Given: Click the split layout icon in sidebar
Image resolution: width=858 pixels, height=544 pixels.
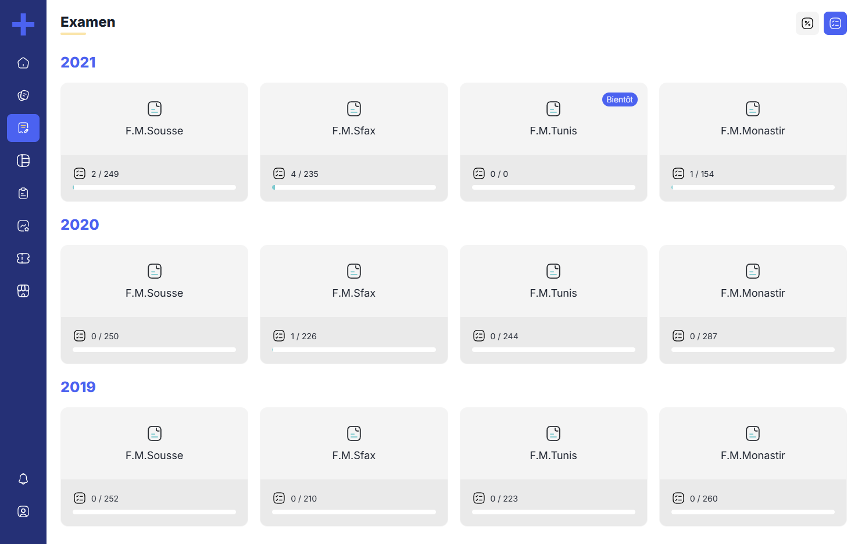Looking at the screenshot, I should [23, 161].
